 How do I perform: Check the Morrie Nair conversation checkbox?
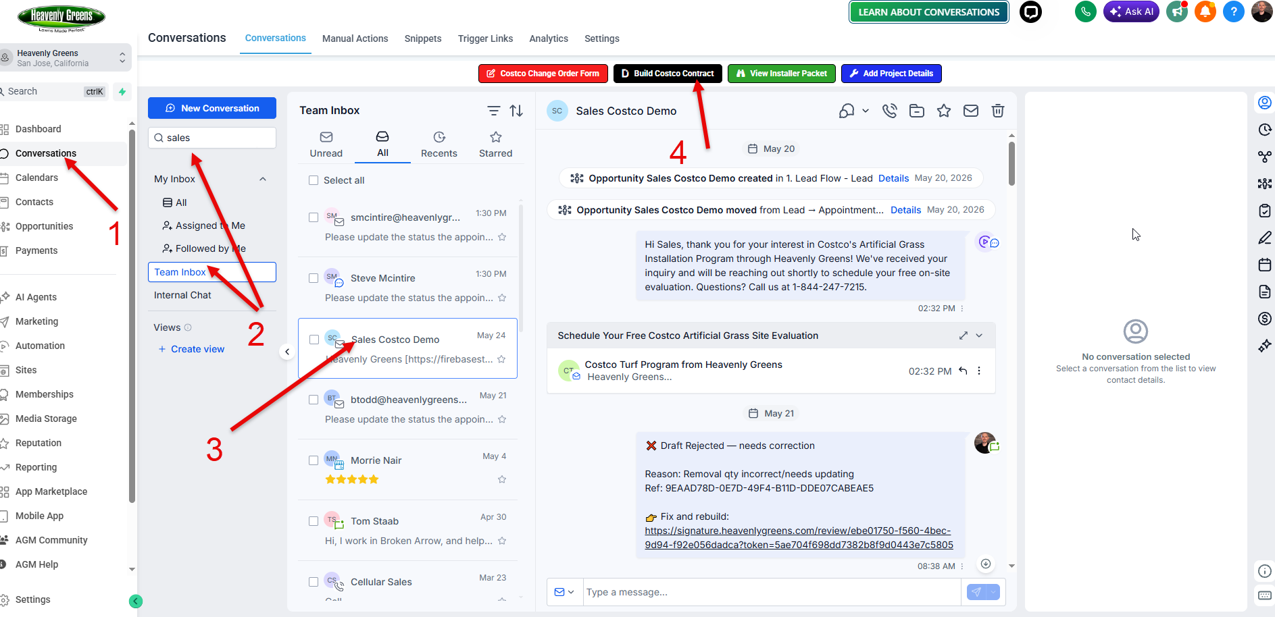[x=314, y=460]
